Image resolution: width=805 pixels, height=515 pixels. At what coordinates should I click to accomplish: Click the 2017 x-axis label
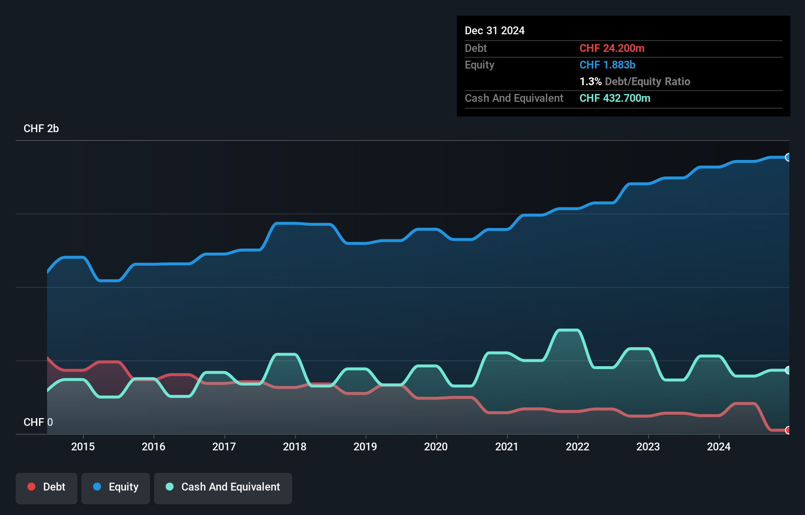[224, 446]
